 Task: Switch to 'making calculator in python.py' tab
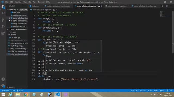tap(58, 6)
